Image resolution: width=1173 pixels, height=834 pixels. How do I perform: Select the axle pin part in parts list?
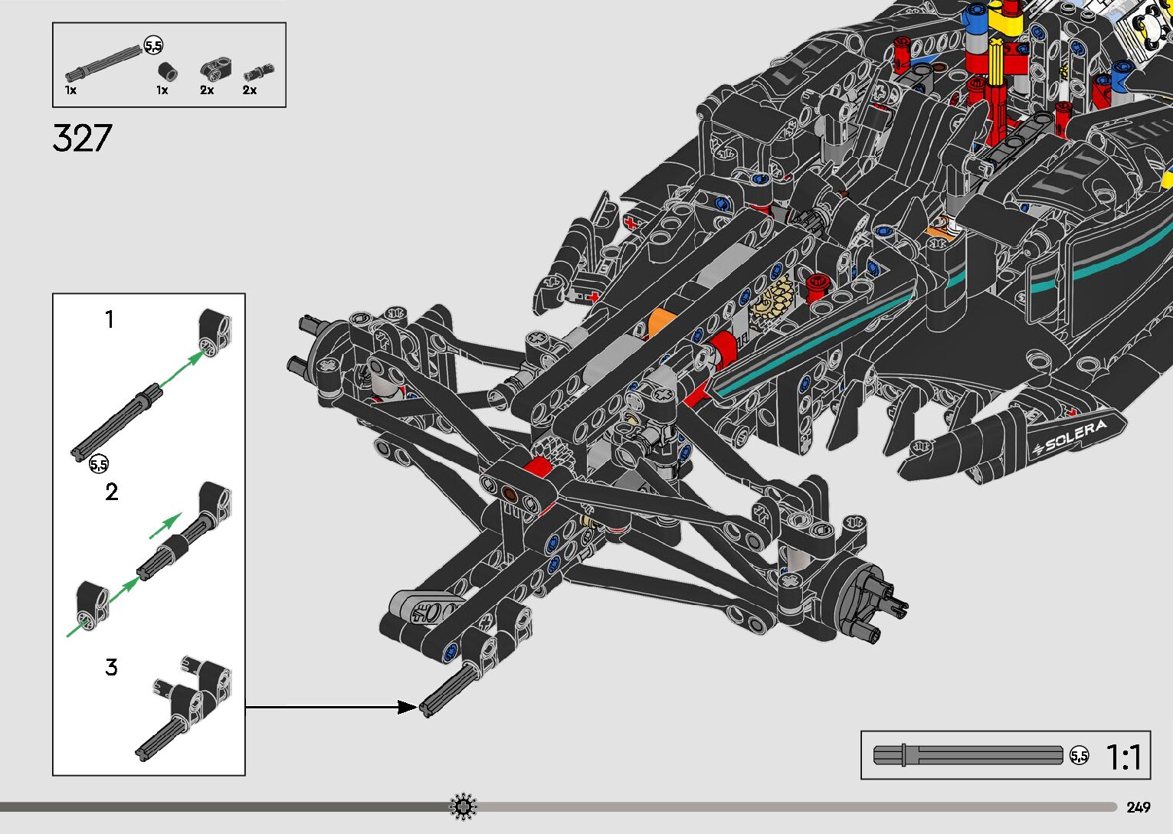[254, 73]
